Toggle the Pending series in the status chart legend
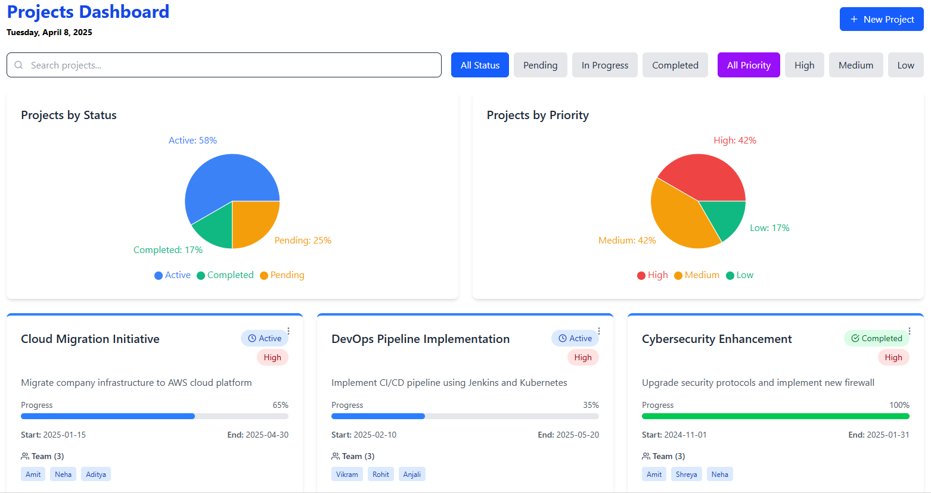This screenshot has height=493, width=931. 282,274
